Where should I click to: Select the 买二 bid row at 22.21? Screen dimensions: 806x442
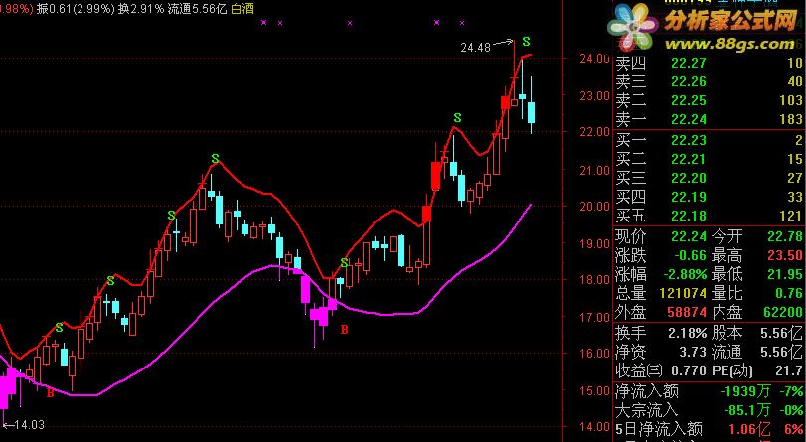tap(709, 159)
